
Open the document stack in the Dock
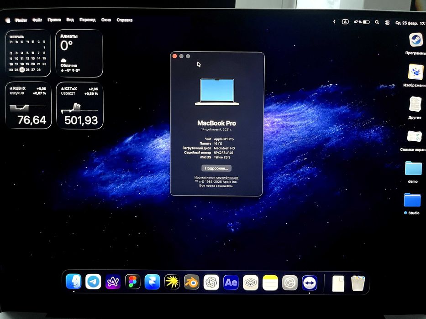click(x=338, y=283)
